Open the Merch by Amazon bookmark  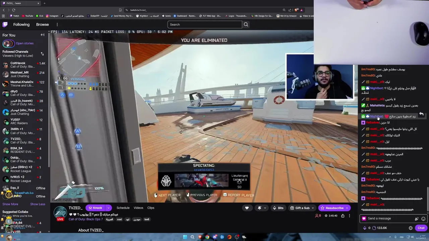pos(286,16)
